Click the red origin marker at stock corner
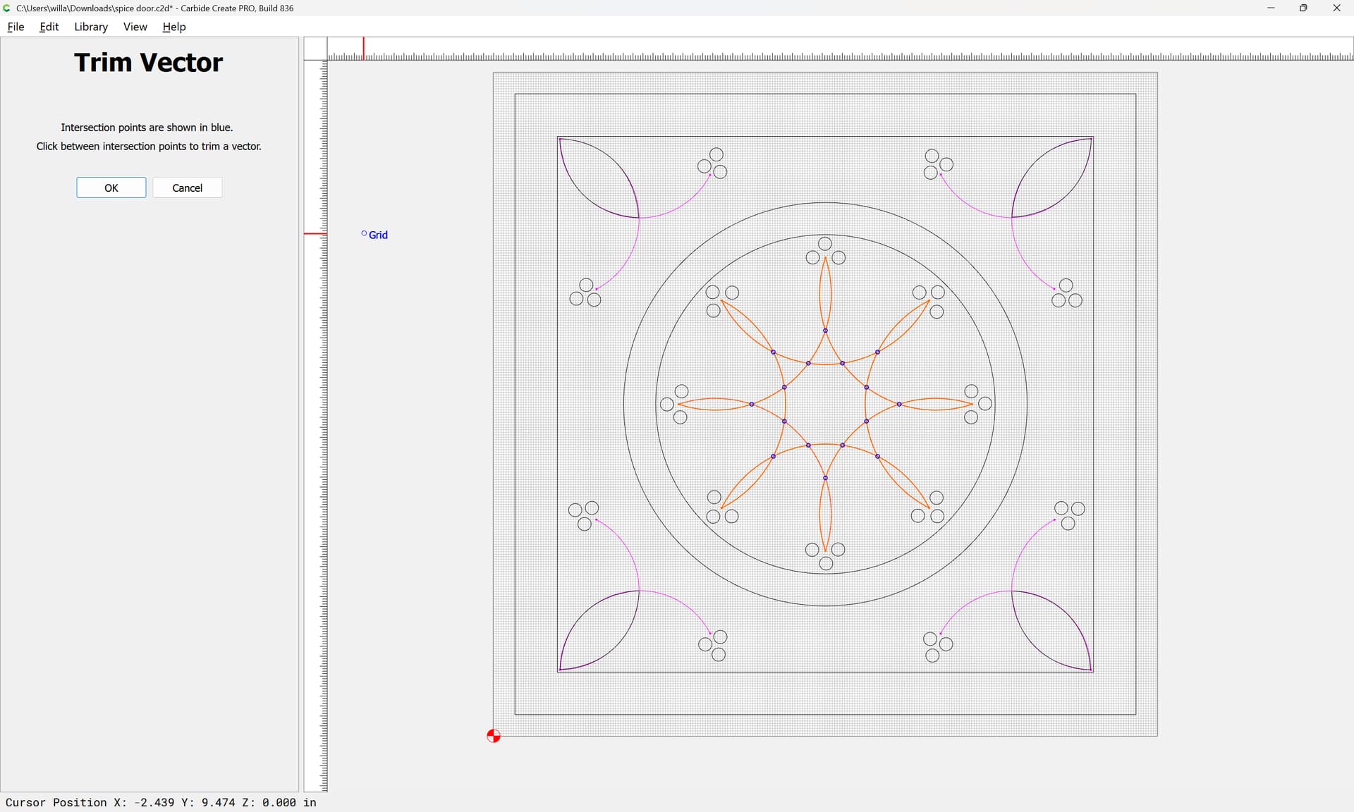 point(494,736)
